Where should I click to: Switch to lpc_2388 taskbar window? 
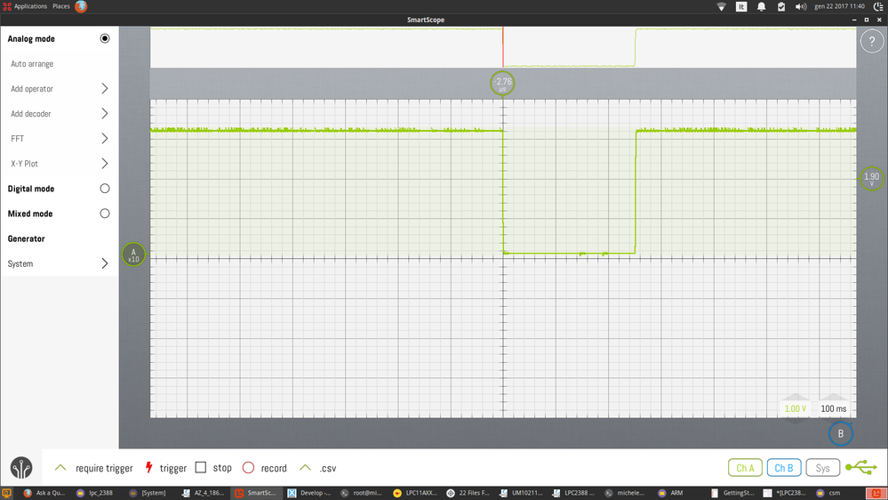[94, 493]
